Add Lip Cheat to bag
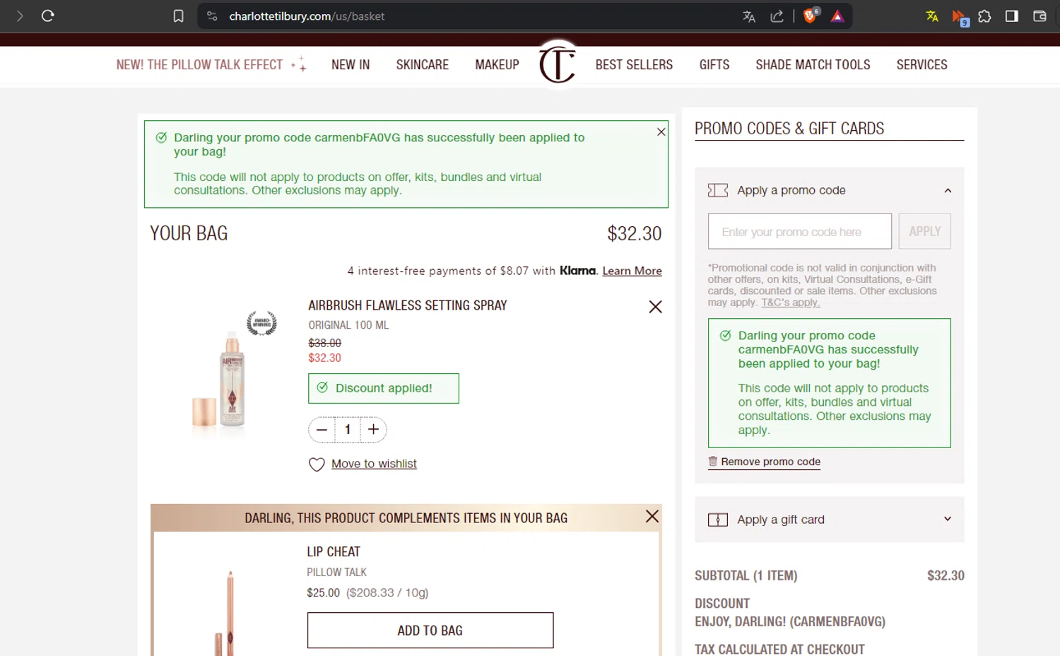Image resolution: width=1060 pixels, height=656 pixels. (x=430, y=631)
